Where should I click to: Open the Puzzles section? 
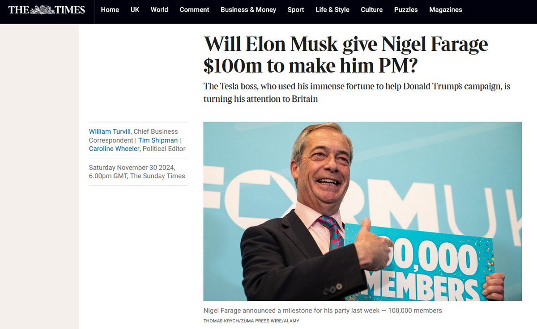(406, 10)
